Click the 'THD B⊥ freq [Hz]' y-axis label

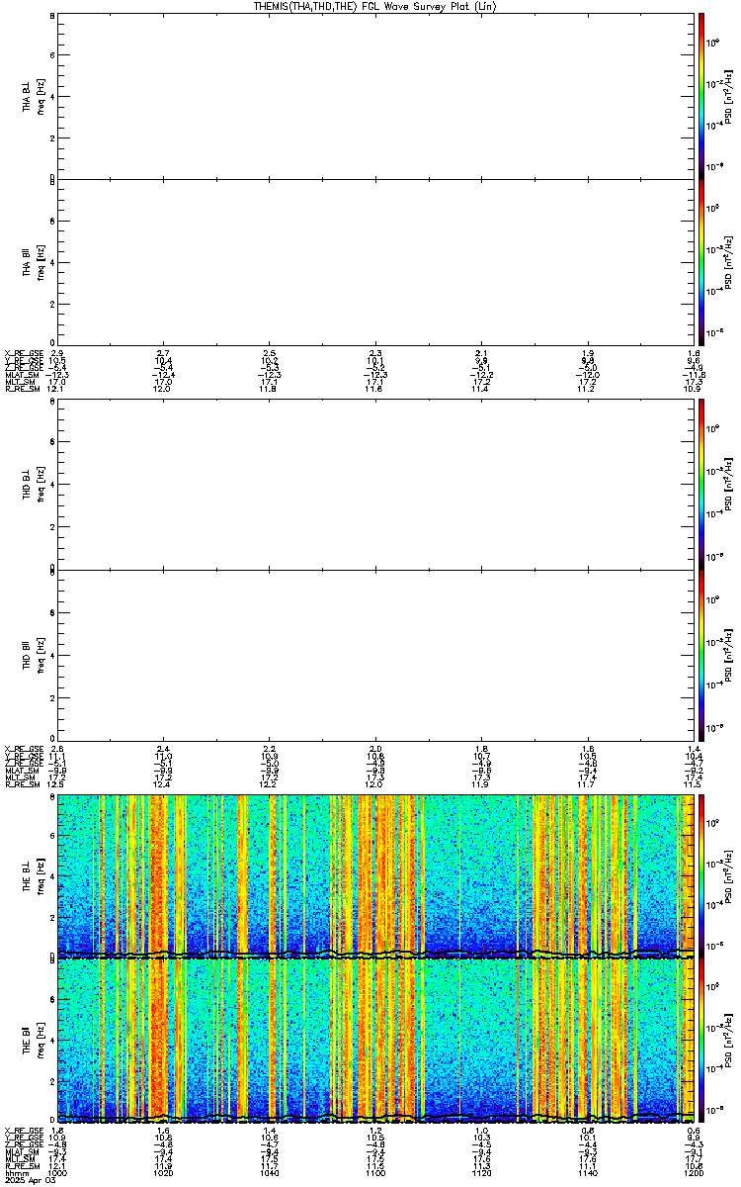[33, 485]
